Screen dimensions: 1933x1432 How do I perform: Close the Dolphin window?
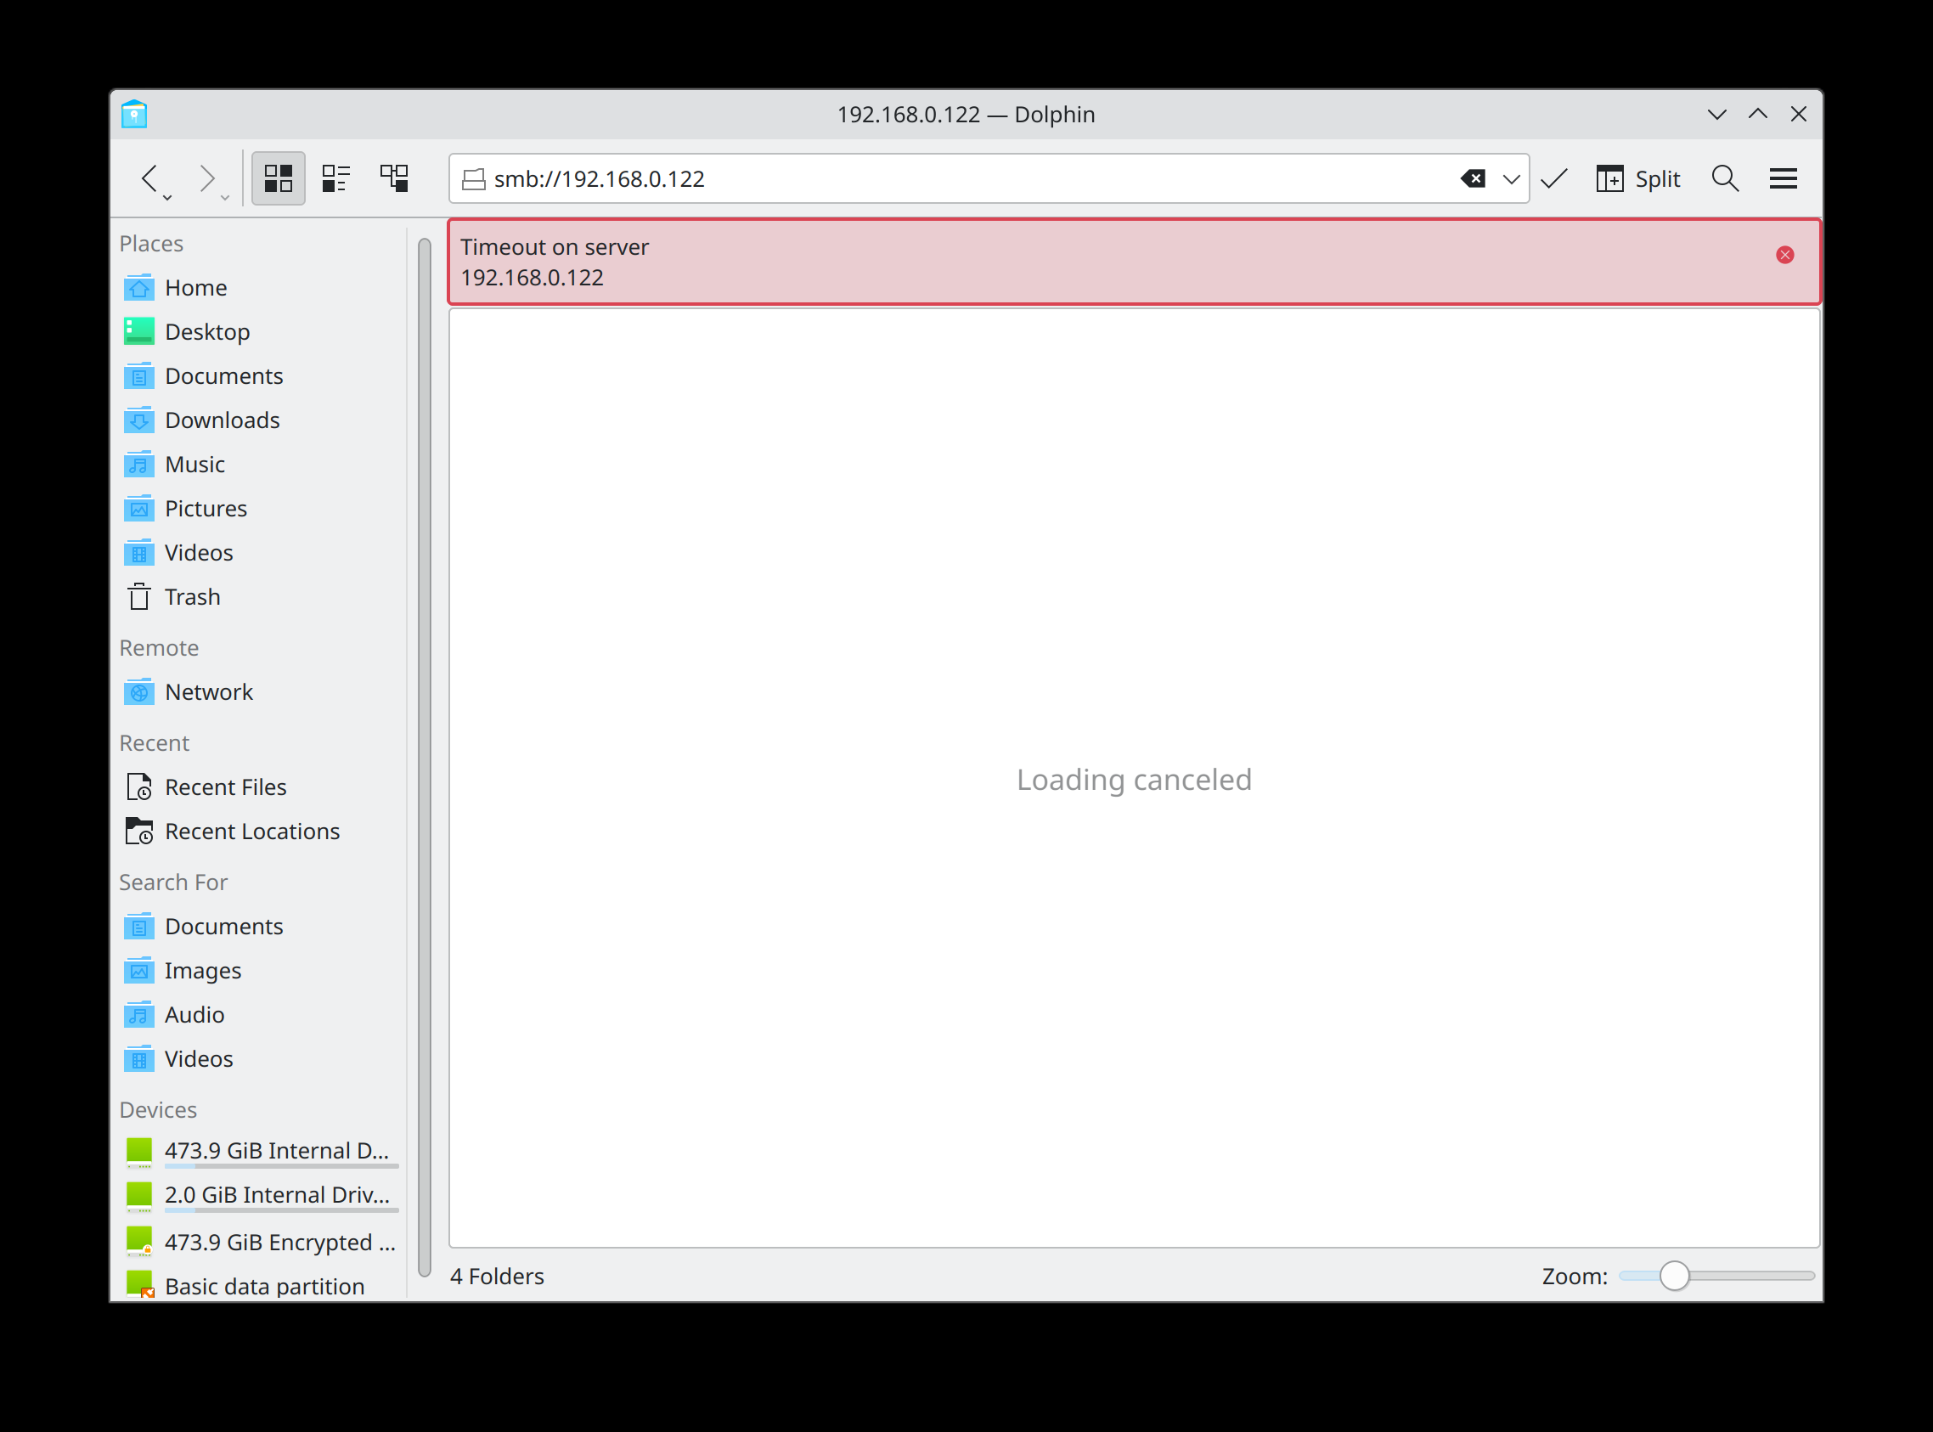(x=1799, y=115)
